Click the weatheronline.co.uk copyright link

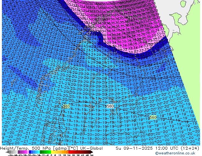[175, 153]
